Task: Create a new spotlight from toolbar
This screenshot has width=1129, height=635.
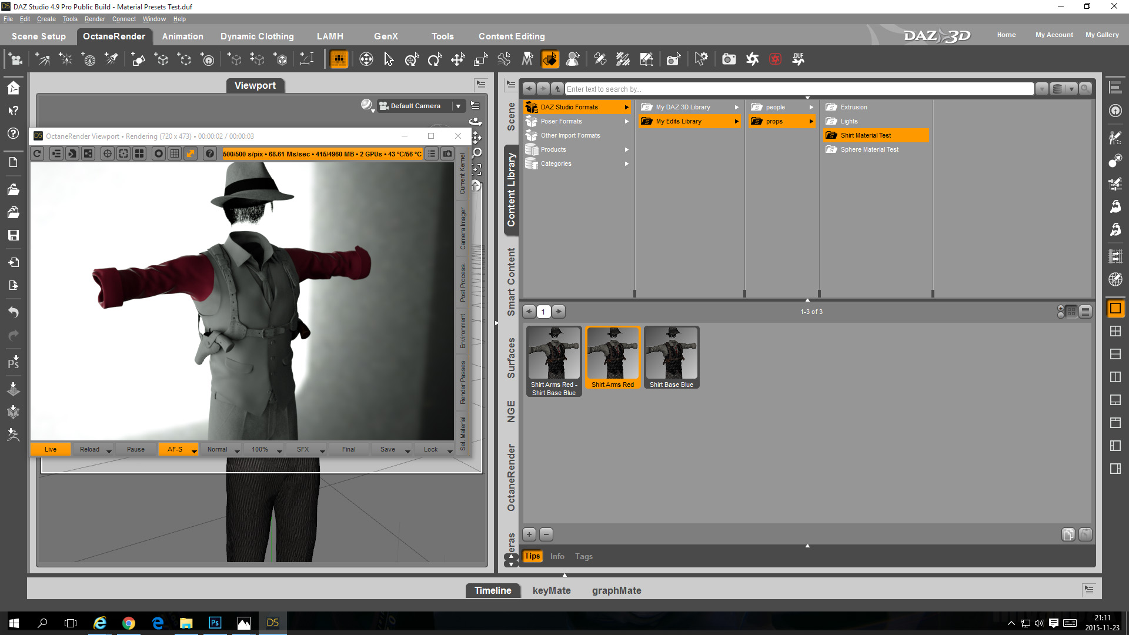Action: tap(111, 59)
